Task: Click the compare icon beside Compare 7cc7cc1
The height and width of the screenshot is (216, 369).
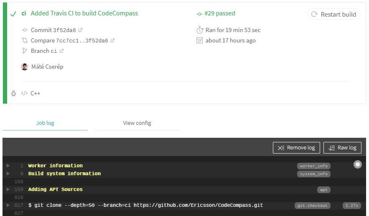Action: [x=25, y=40]
